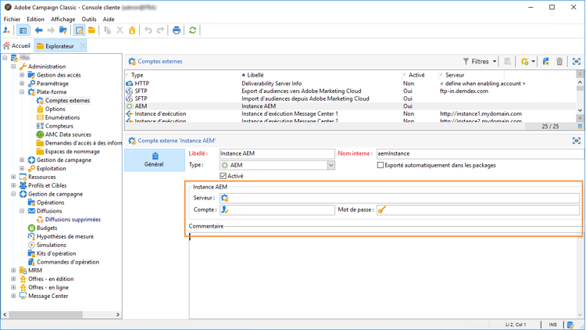
Task: Click the green refresh icon
Action: pos(192,30)
